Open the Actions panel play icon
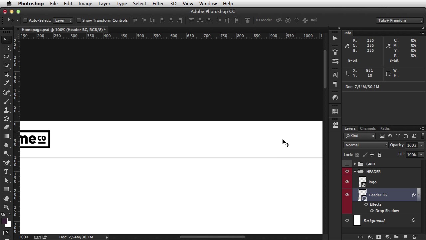426x240 pixels. point(335,38)
